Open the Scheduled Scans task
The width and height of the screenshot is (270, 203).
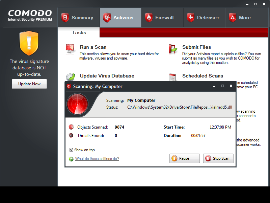tap(203, 76)
